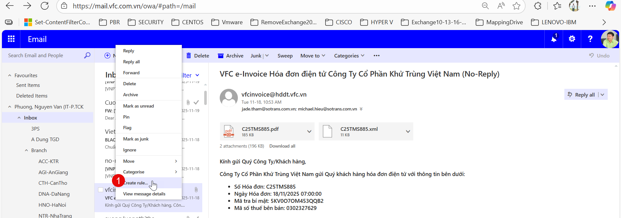621x218 pixels.
Task: Open the Settings gear icon
Action: point(572,39)
